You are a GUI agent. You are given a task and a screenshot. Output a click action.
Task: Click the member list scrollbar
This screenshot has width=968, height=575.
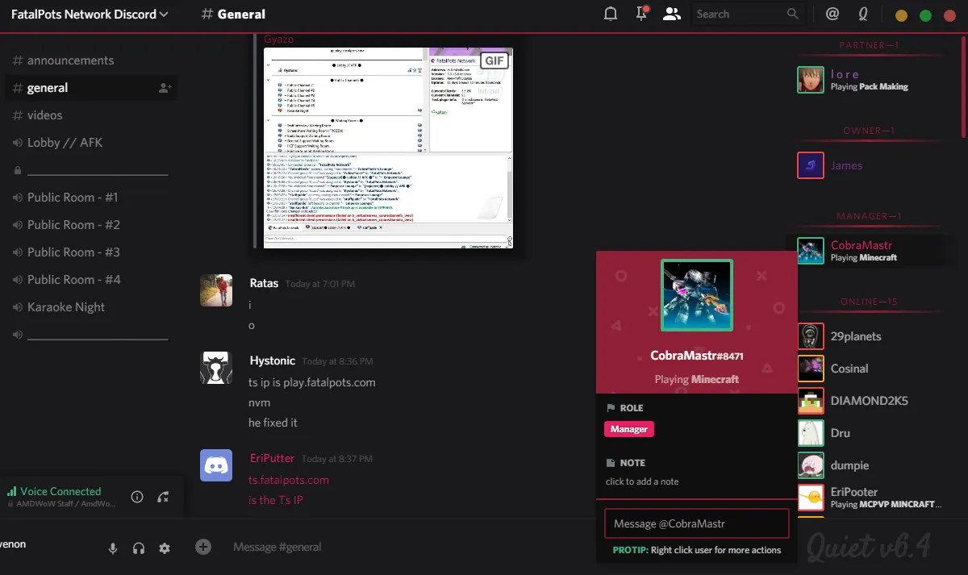963,89
